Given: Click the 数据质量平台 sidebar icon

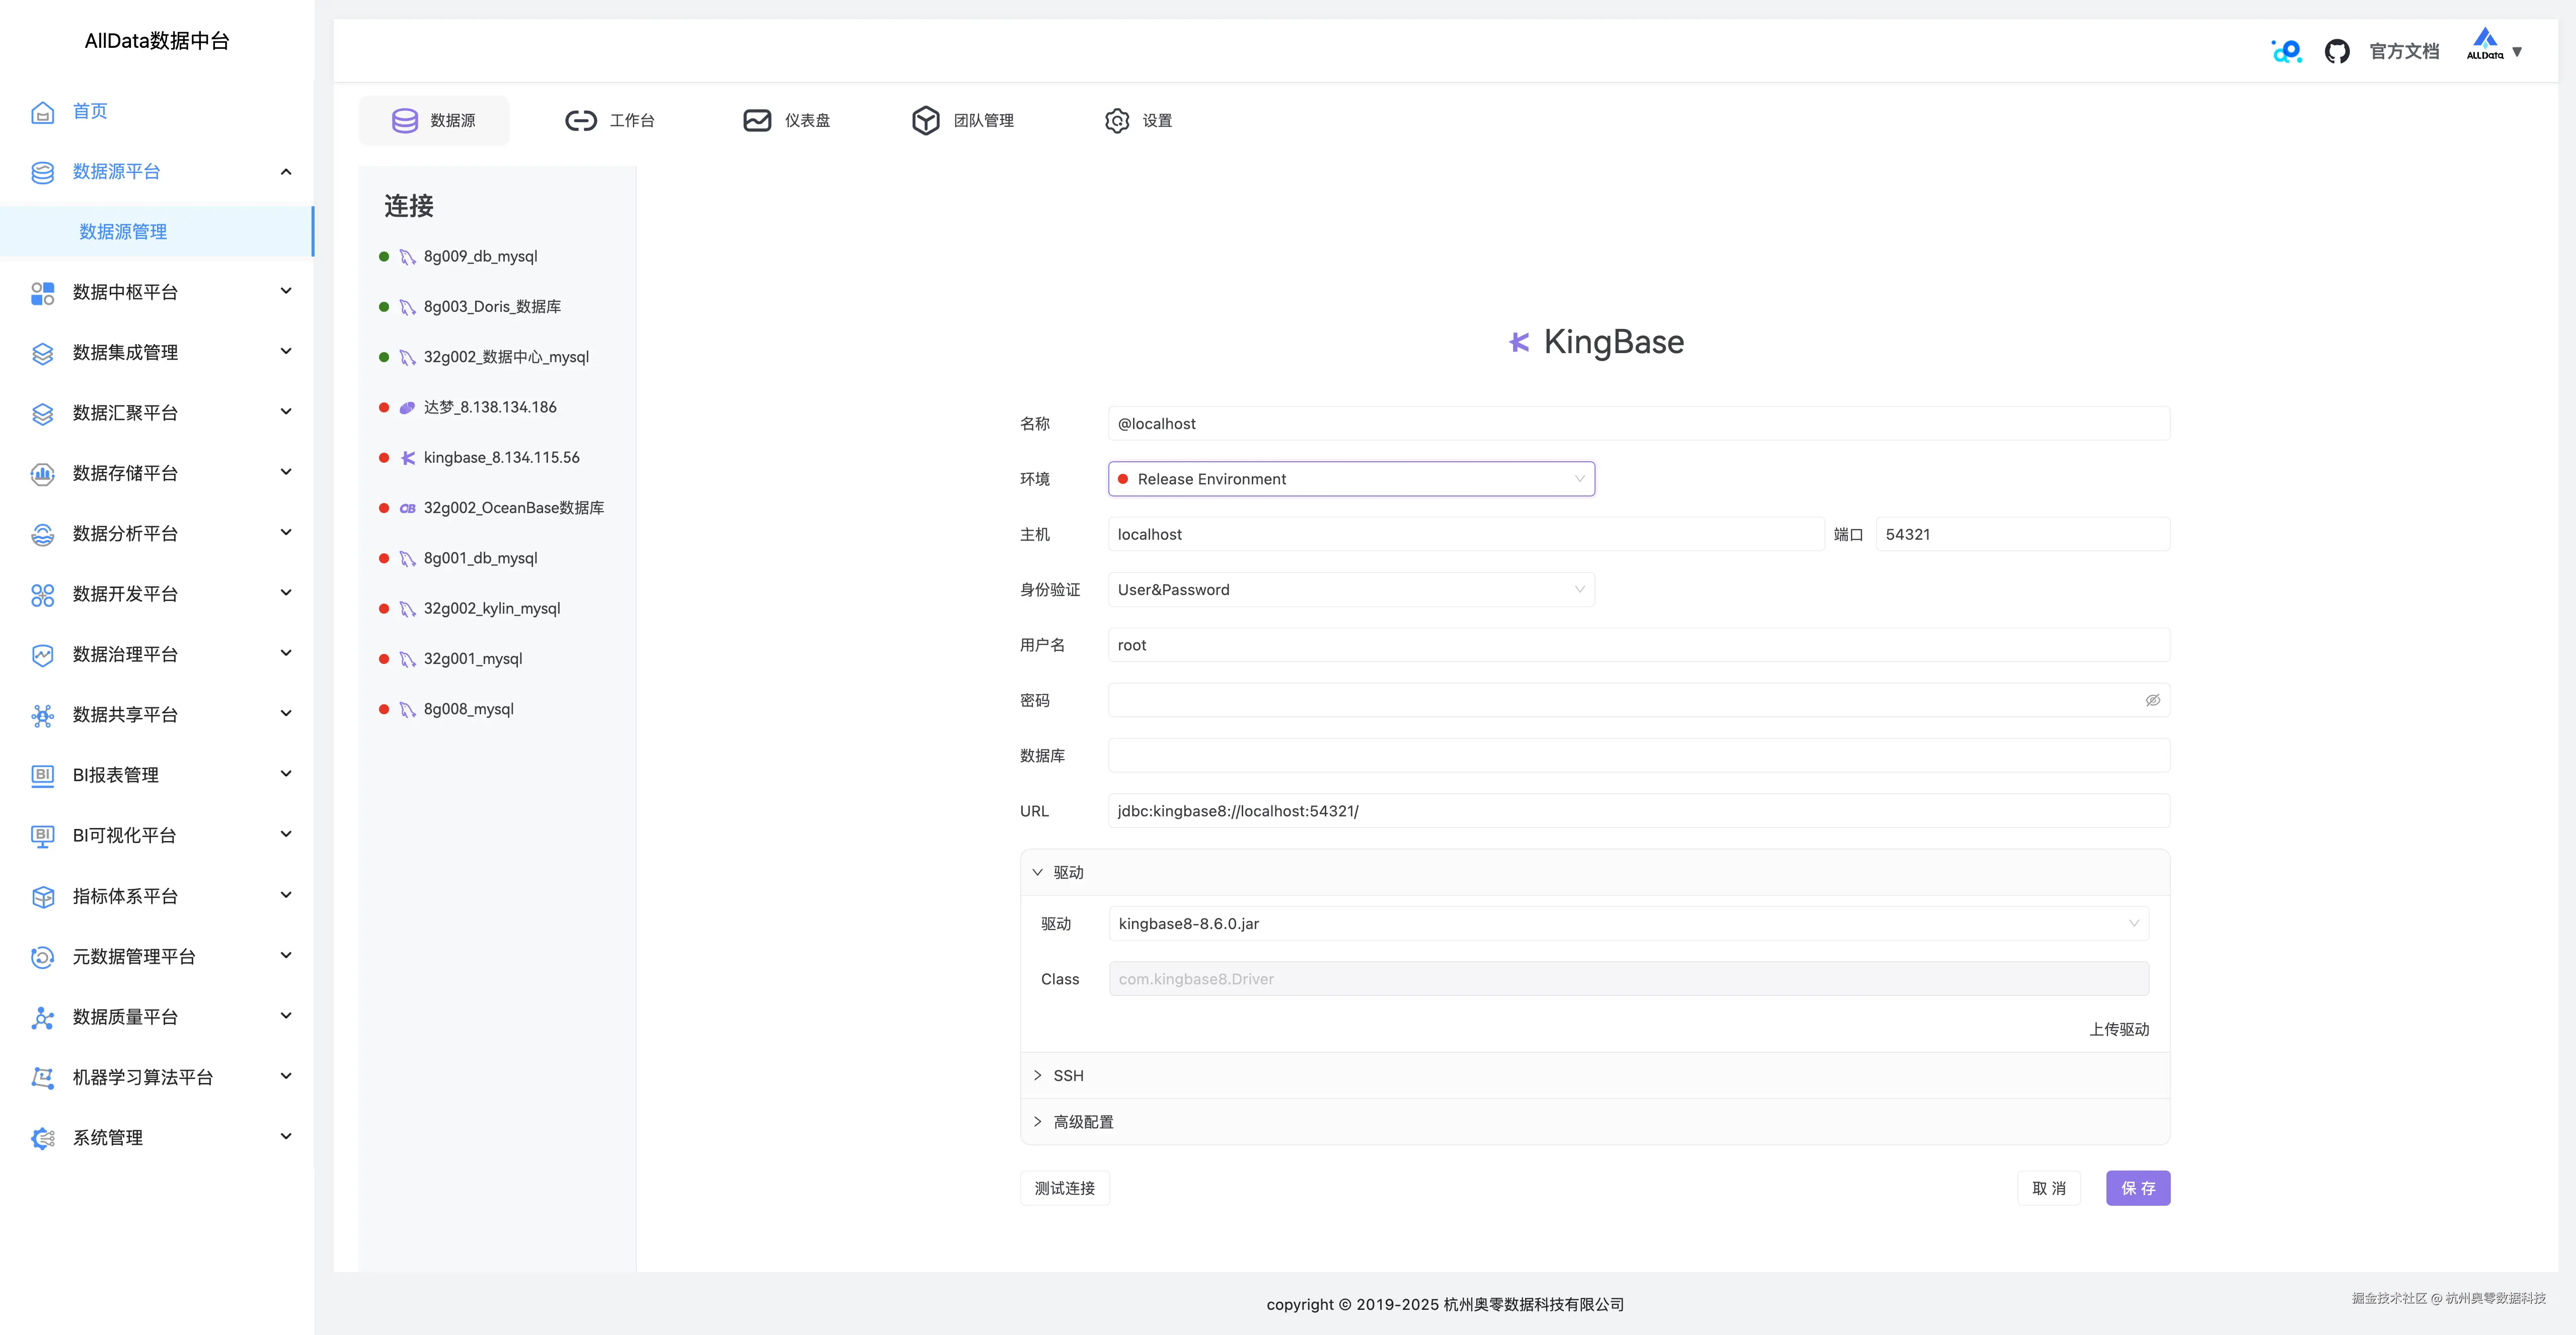Looking at the screenshot, I should click(x=42, y=1017).
